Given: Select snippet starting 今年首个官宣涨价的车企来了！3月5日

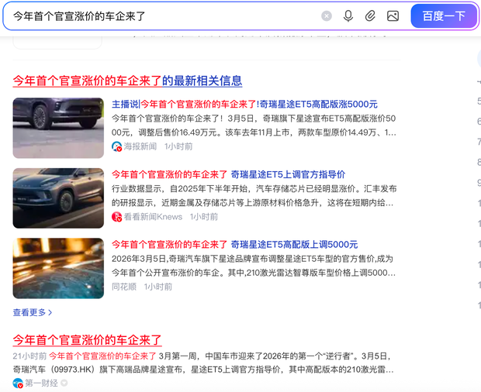Looking at the screenshot, I should click(254, 126).
